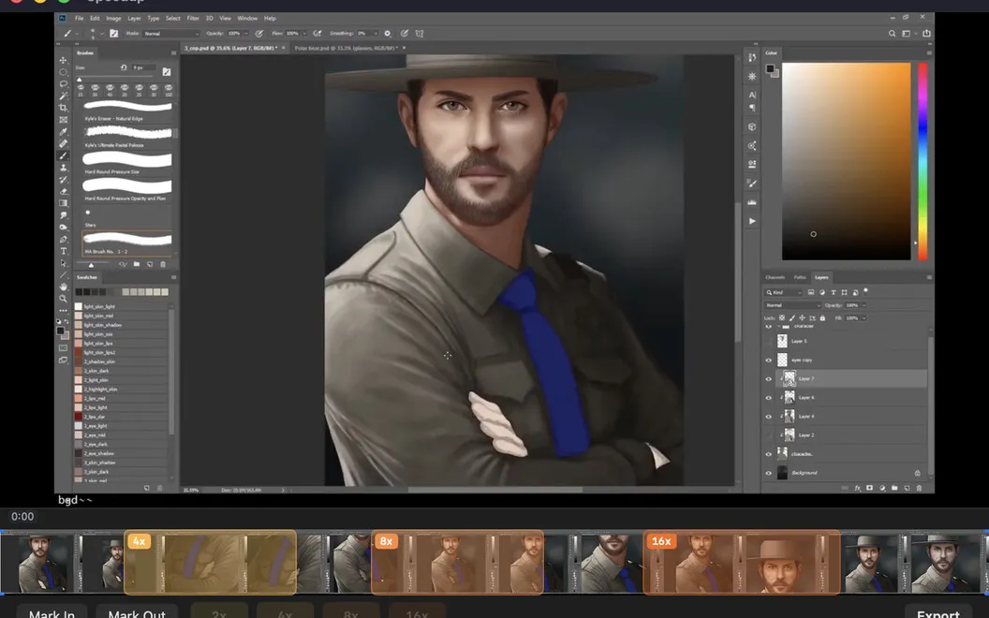The width and height of the screenshot is (989, 618).
Task: Select the Move tool in Photoshop toolbar
Action: [x=63, y=60]
